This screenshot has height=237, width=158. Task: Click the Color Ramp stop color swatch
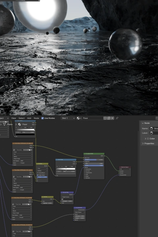point(66,173)
